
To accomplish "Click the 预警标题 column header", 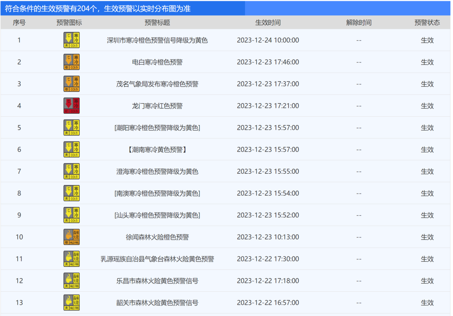I will click(x=157, y=23).
